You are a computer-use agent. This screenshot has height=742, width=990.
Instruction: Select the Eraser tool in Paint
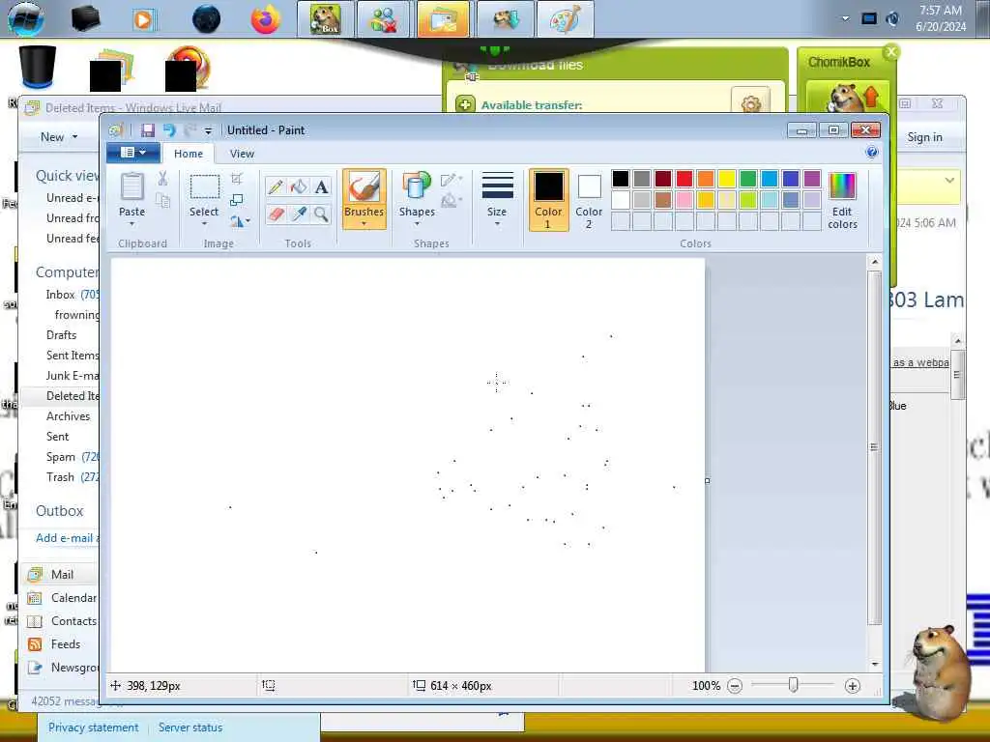click(276, 214)
